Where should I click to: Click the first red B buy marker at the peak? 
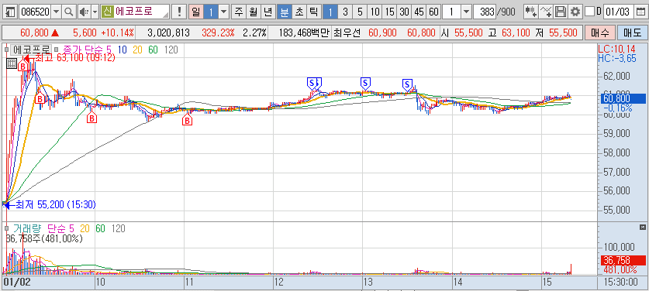[x=22, y=66]
